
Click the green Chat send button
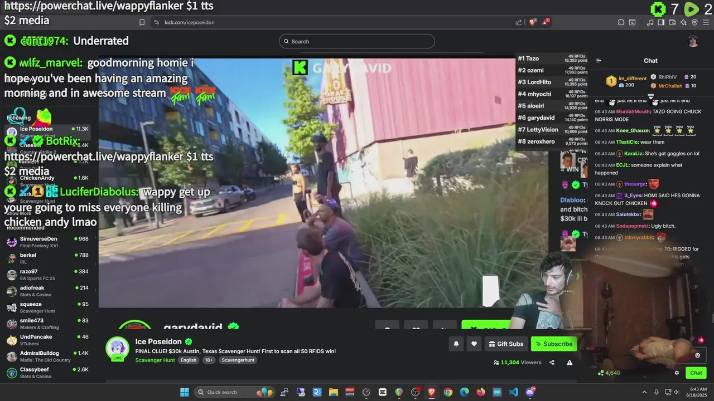pyautogui.click(x=696, y=373)
